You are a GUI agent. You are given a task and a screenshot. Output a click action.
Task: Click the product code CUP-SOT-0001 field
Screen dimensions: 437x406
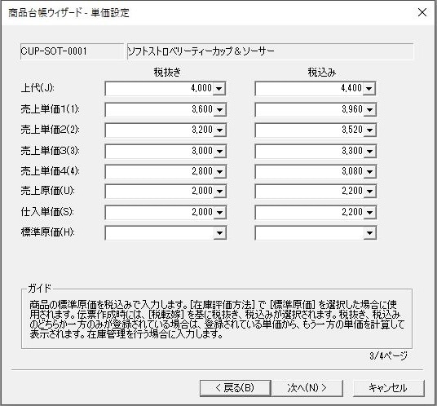(x=72, y=51)
